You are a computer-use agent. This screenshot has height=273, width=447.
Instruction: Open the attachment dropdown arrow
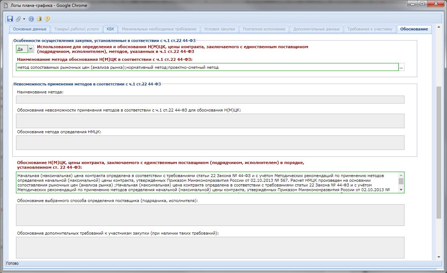point(24,19)
